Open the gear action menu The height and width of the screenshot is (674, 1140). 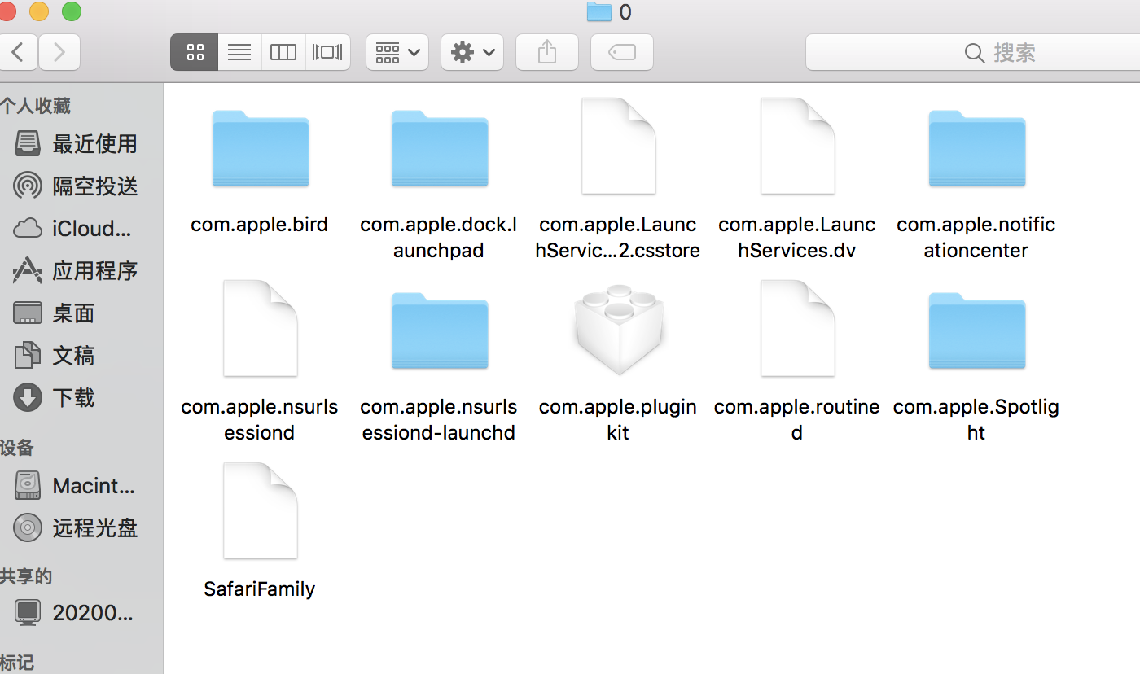point(472,53)
